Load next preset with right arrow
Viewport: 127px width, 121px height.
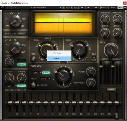[88, 8]
